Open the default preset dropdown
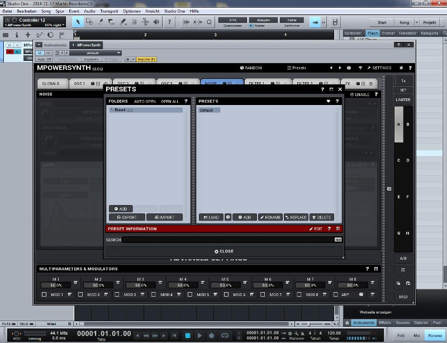The width and height of the screenshot is (447, 343). click(96, 53)
